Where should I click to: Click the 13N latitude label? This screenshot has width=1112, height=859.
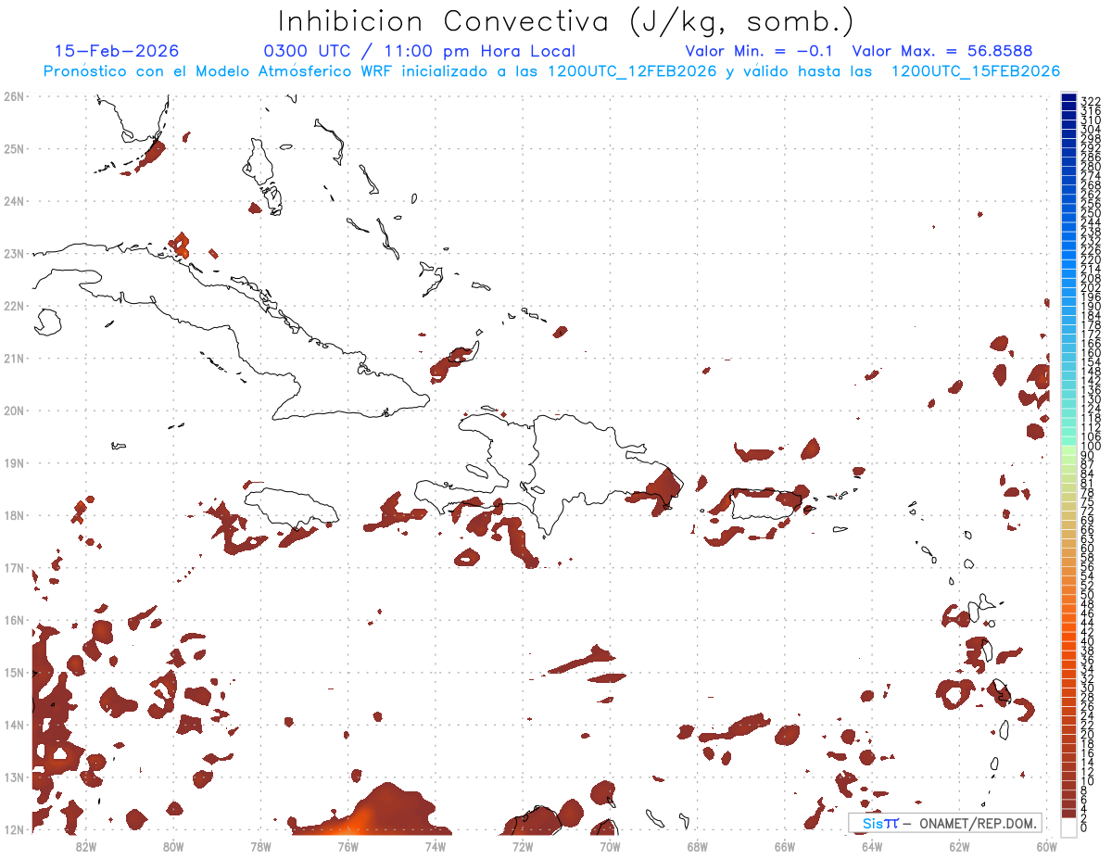[x=14, y=777]
